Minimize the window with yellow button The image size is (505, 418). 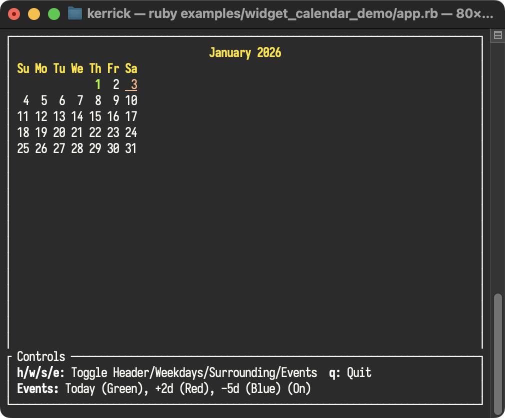[x=34, y=14]
